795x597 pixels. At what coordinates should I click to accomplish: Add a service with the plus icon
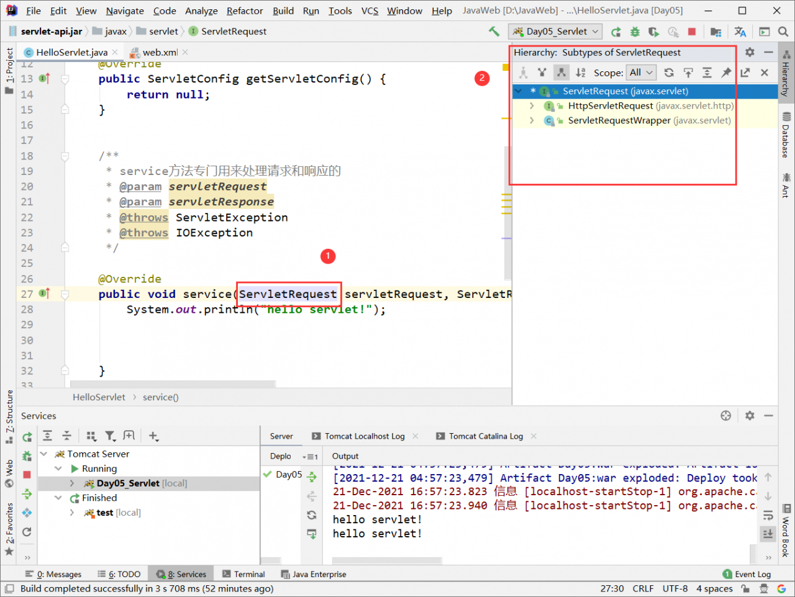pyautogui.click(x=154, y=436)
